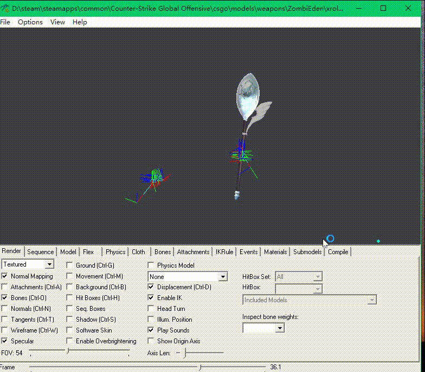The height and width of the screenshot is (372, 425).
Task: Open the Options menu
Action: (x=30, y=22)
